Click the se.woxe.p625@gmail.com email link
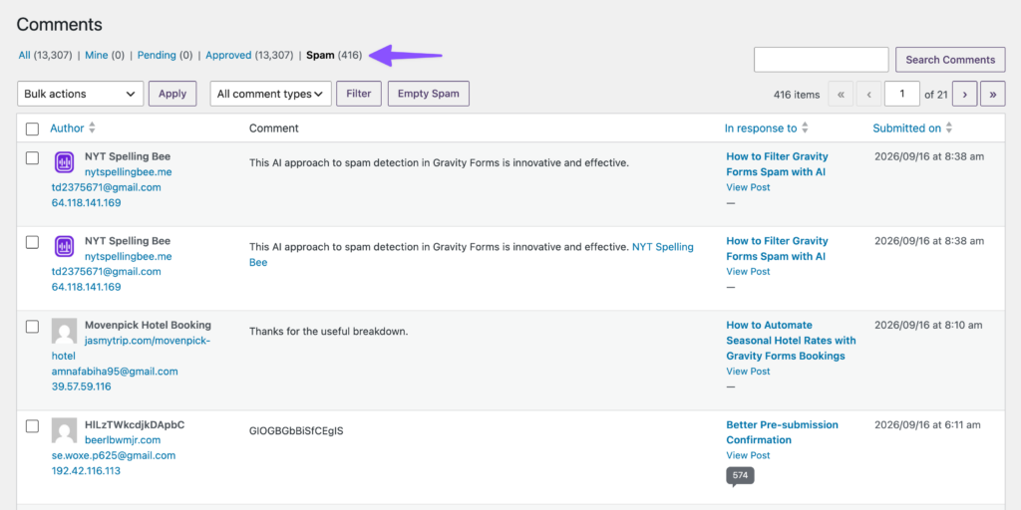The height and width of the screenshot is (510, 1021). coord(114,455)
